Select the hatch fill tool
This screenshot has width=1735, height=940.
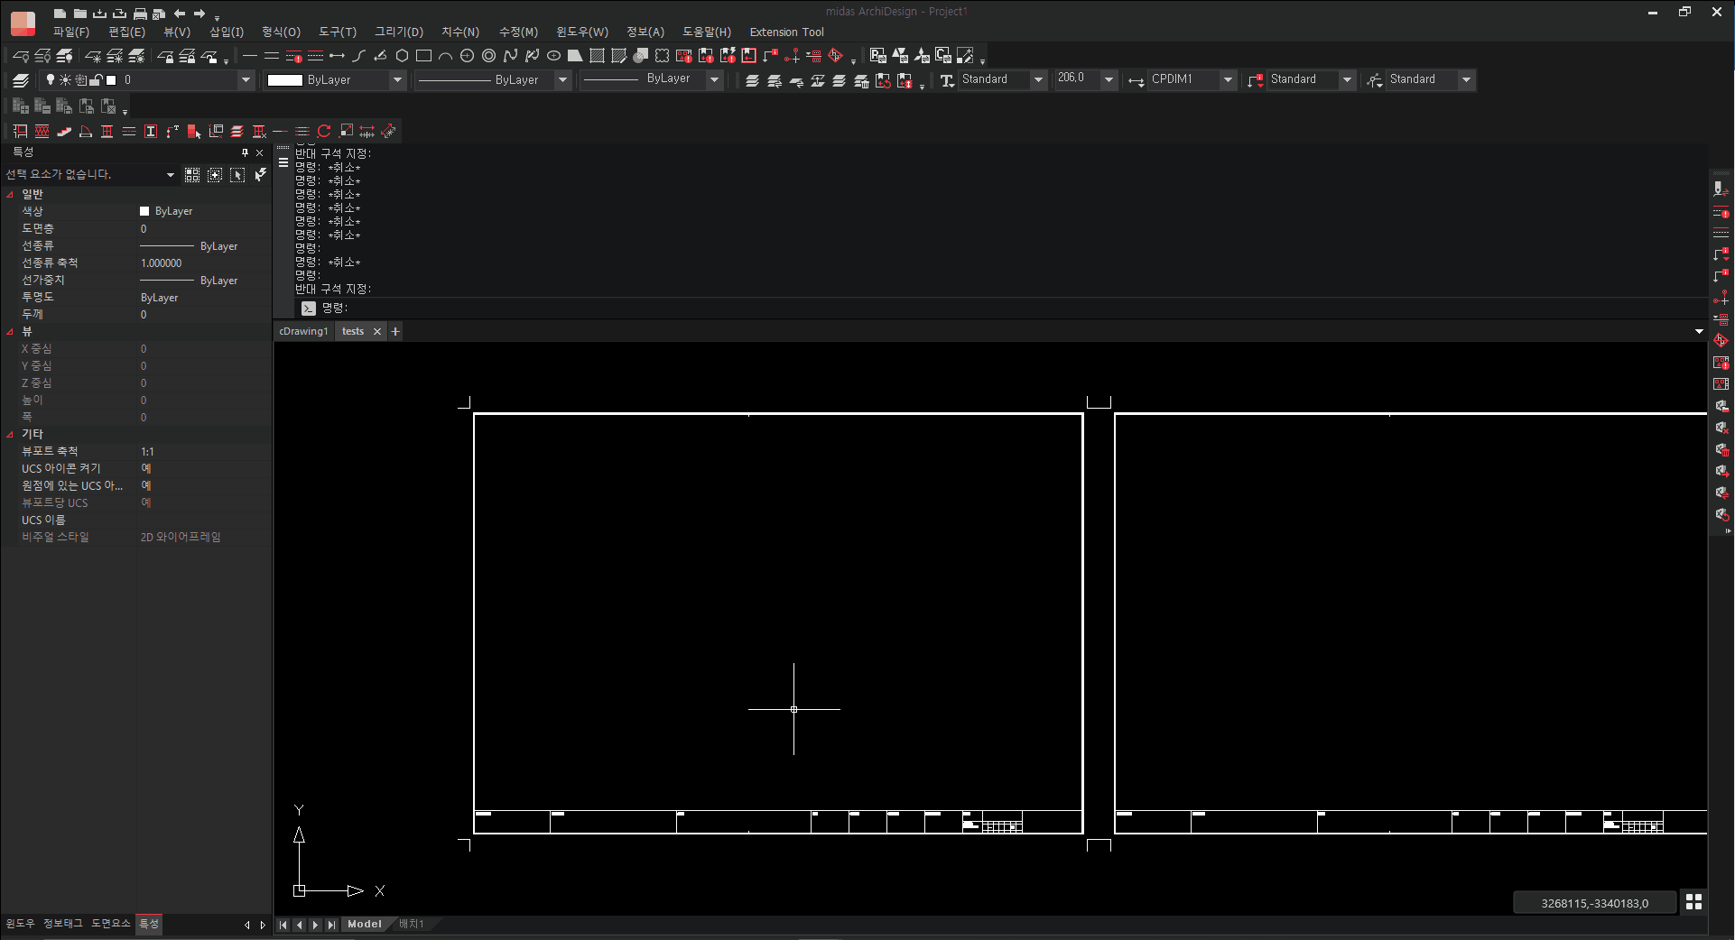click(x=597, y=56)
